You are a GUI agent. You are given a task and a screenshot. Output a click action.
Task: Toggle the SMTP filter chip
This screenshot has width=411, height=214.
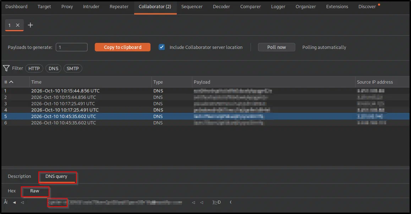[73, 68]
